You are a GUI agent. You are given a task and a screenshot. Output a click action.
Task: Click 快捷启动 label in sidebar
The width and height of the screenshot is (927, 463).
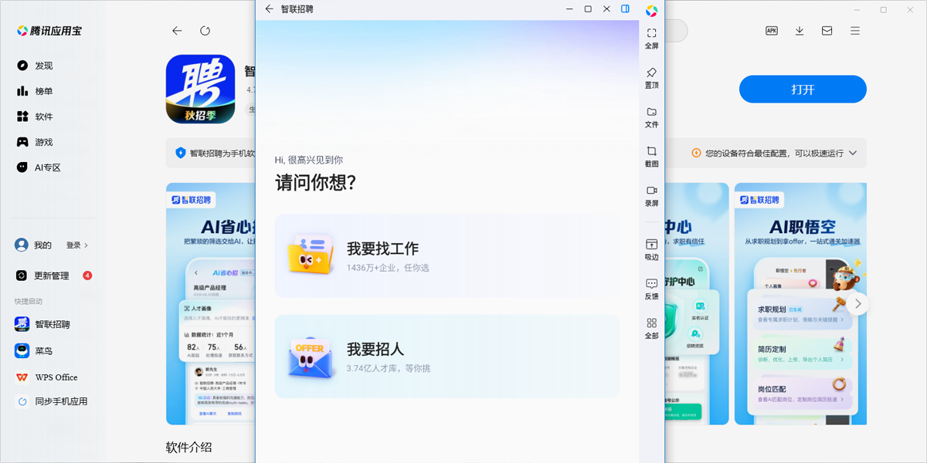[29, 301]
